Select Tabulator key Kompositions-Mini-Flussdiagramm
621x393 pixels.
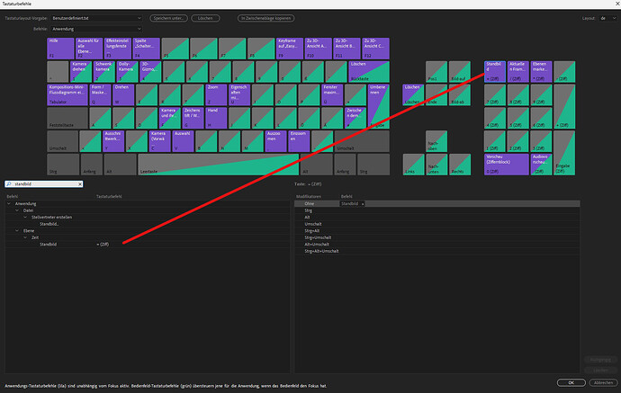click(x=67, y=95)
